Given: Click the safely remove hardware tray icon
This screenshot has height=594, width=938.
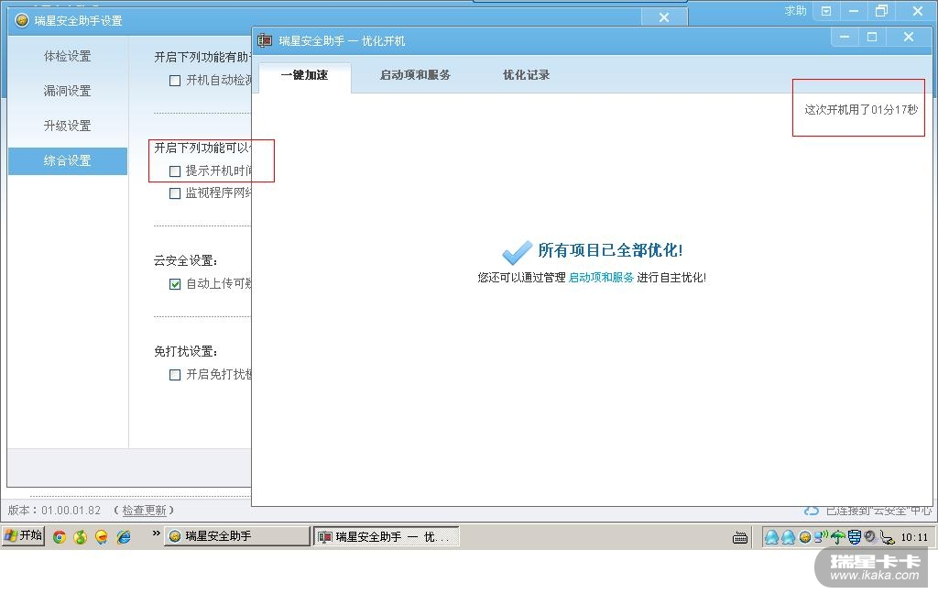Looking at the screenshot, I should [x=887, y=537].
